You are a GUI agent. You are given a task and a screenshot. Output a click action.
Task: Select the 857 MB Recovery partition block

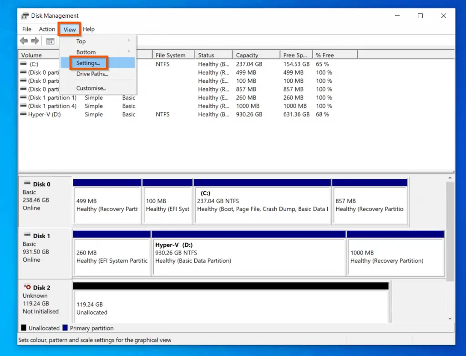pyautogui.click(x=370, y=202)
